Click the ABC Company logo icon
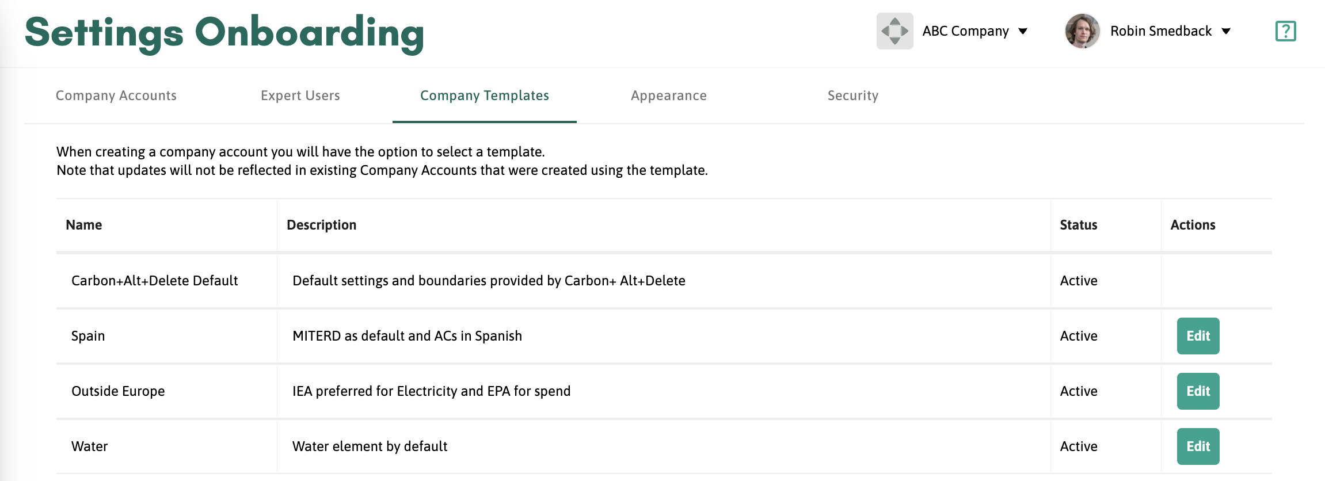This screenshot has width=1325, height=481. click(894, 31)
